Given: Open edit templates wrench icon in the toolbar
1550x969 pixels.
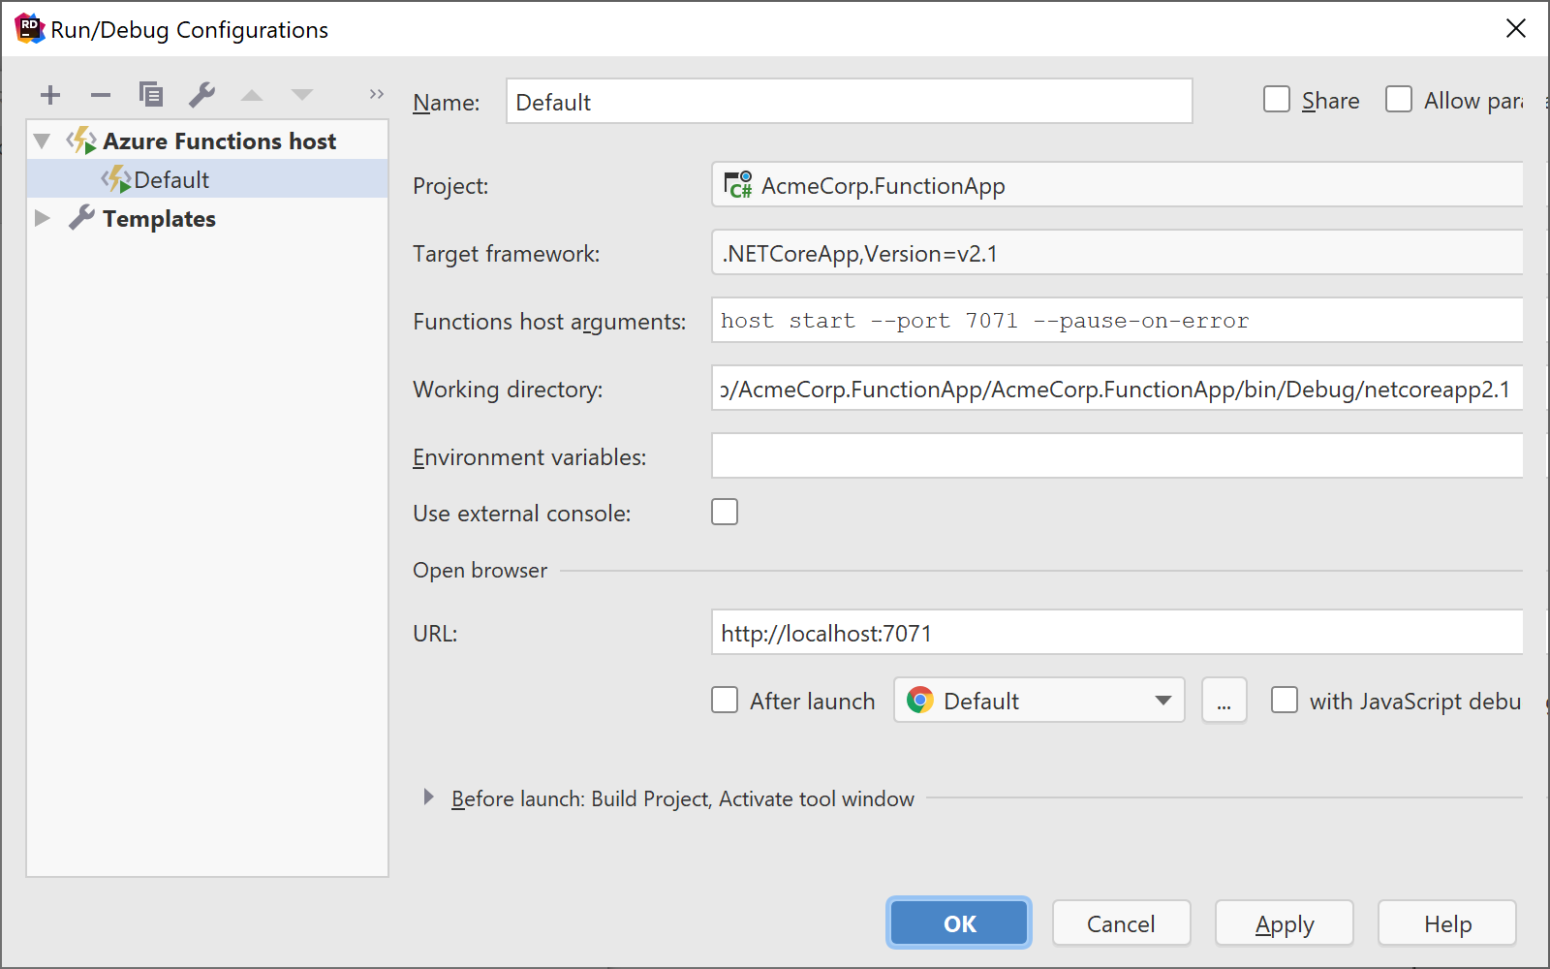Looking at the screenshot, I should (201, 95).
